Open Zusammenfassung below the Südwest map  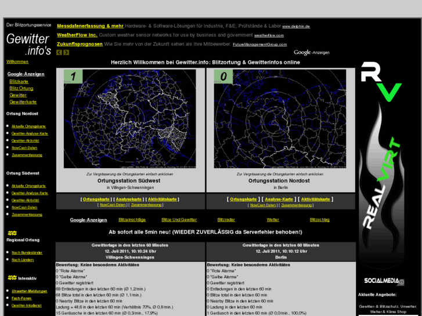point(146,205)
